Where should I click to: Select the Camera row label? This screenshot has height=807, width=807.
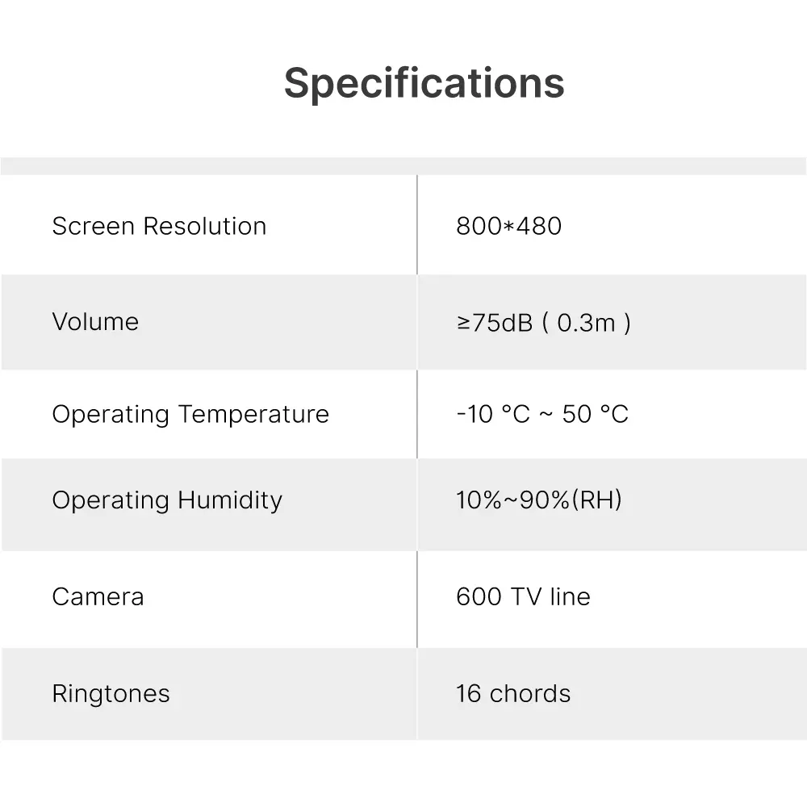98,597
